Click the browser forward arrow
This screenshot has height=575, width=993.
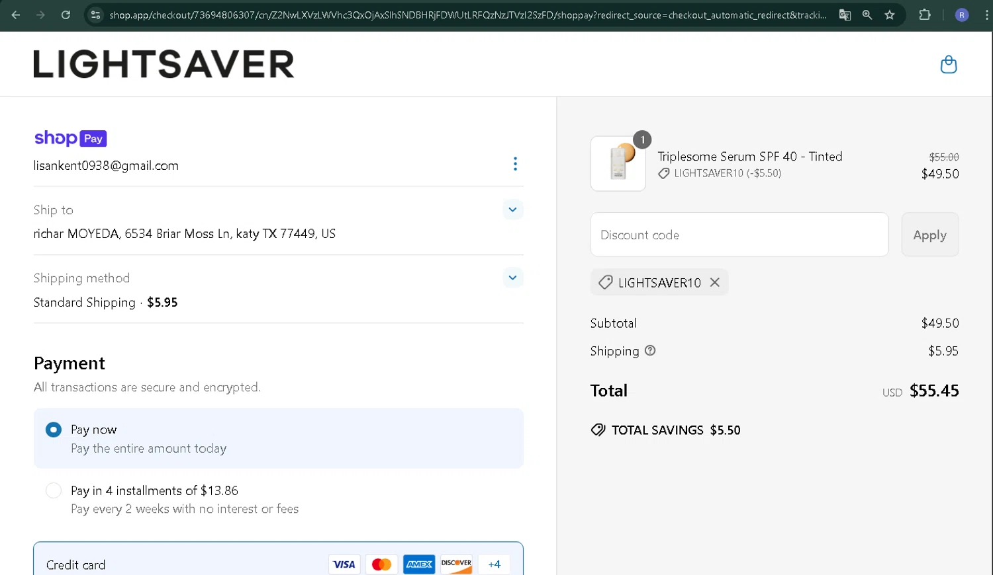[x=41, y=15]
